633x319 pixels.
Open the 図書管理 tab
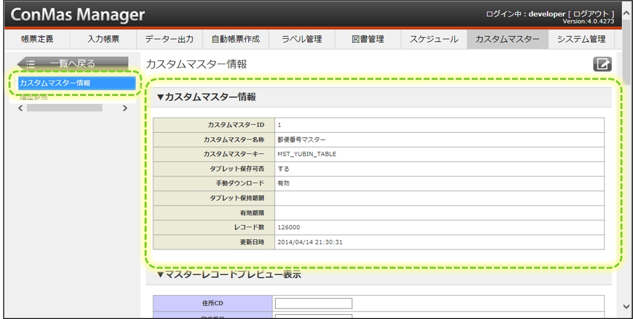[x=368, y=39]
